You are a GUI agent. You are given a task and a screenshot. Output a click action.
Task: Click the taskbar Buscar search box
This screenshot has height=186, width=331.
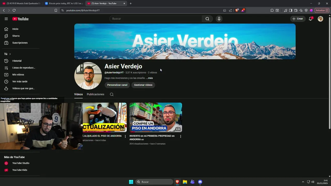pyautogui.click(x=154, y=182)
